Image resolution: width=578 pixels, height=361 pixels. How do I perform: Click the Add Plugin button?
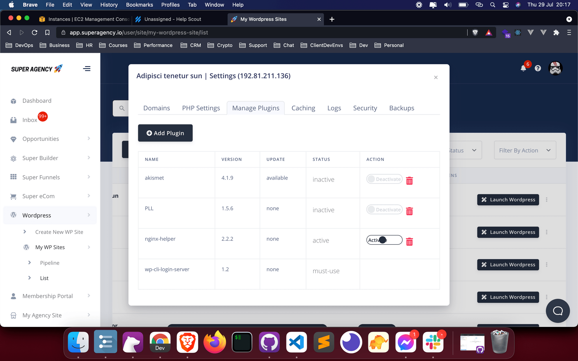[165, 133]
